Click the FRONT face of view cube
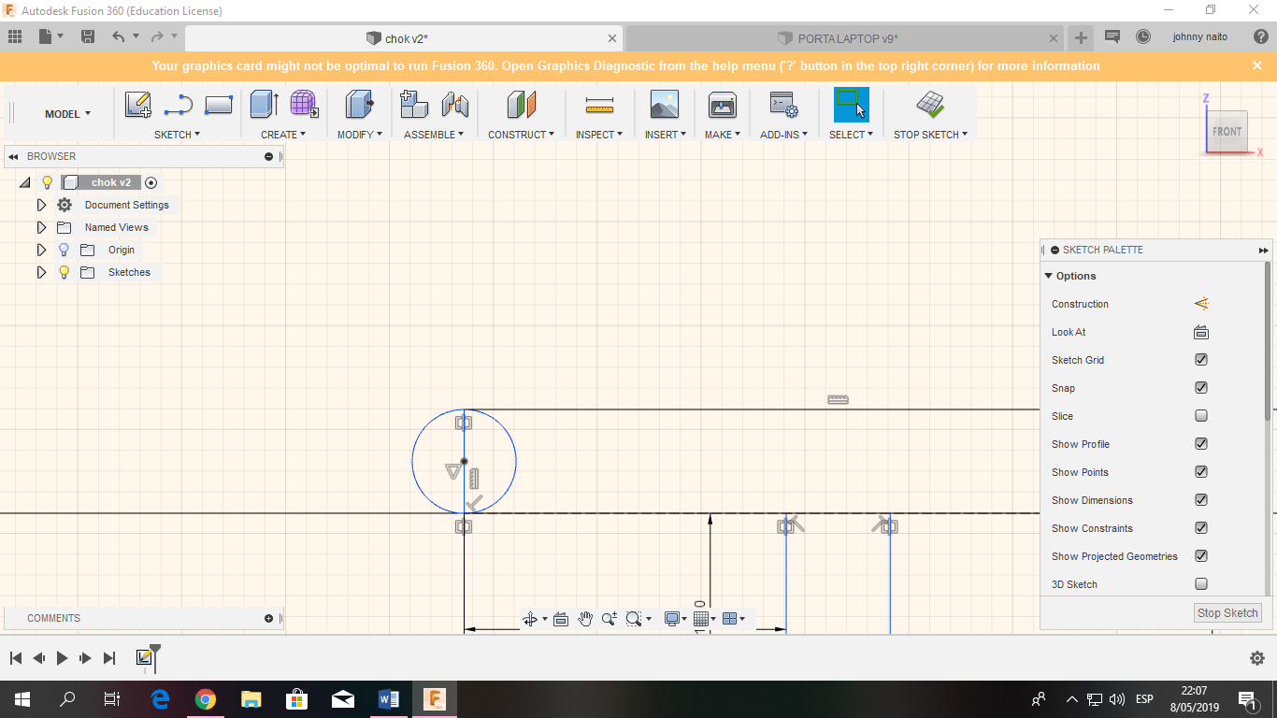Image resolution: width=1277 pixels, height=718 pixels. (1227, 131)
